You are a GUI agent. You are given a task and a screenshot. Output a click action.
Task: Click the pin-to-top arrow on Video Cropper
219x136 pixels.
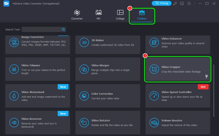pos(206,77)
